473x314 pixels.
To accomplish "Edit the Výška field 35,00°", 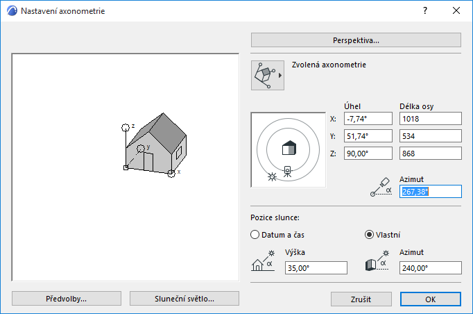I will pyautogui.click(x=316, y=268).
